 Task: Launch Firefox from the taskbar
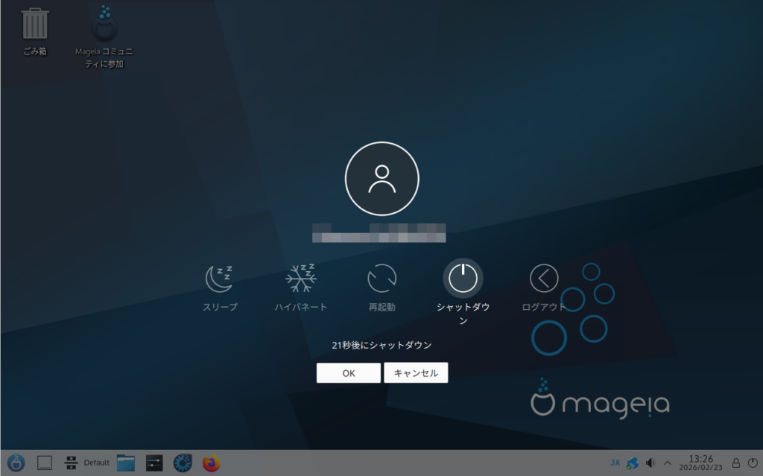(212, 463)
